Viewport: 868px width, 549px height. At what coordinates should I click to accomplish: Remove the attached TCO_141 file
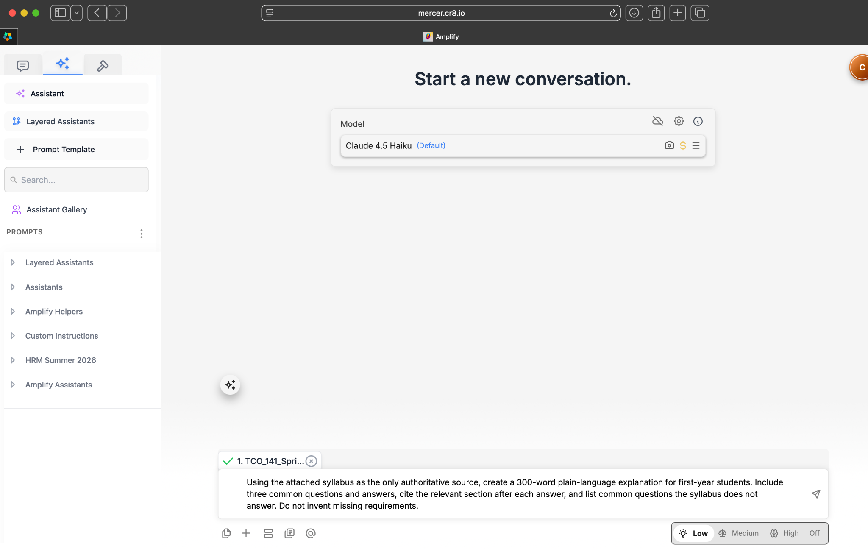tap(311, 461)
